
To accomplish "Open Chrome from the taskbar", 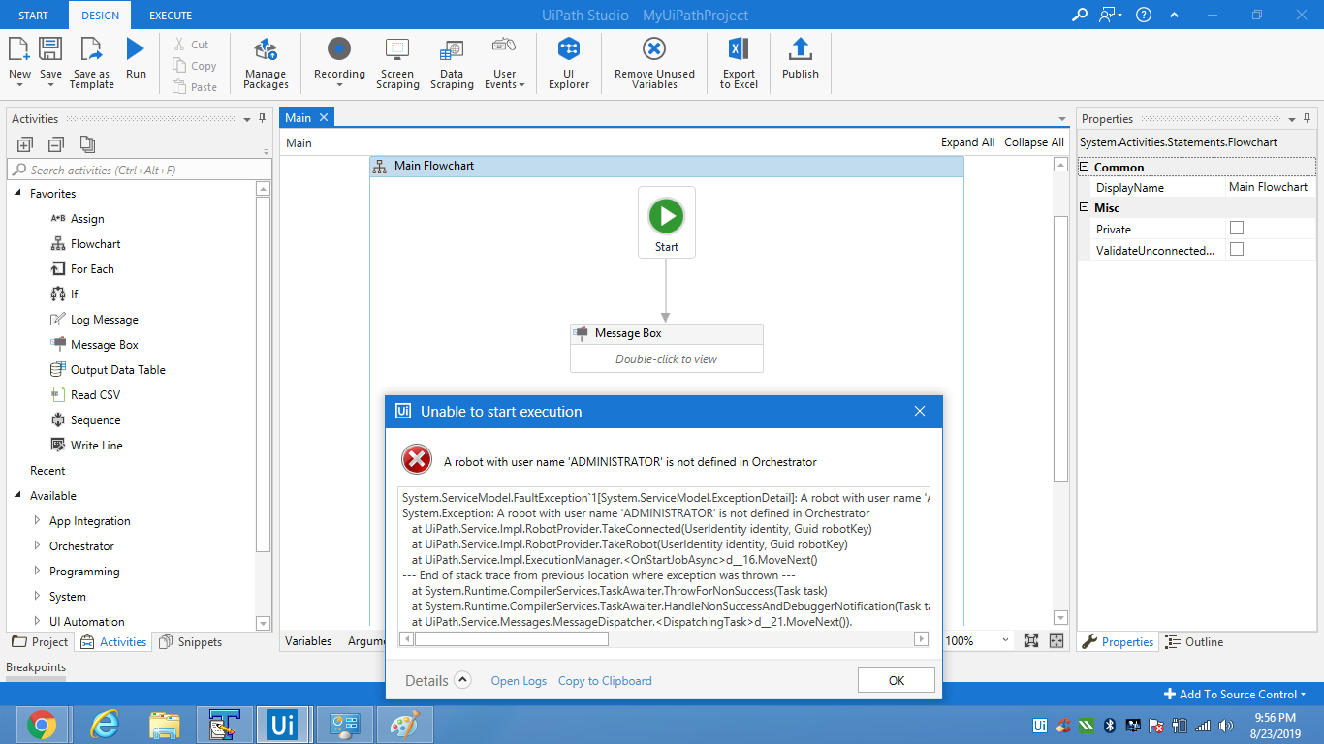I will pyautogui.click(x=41, y=724).
